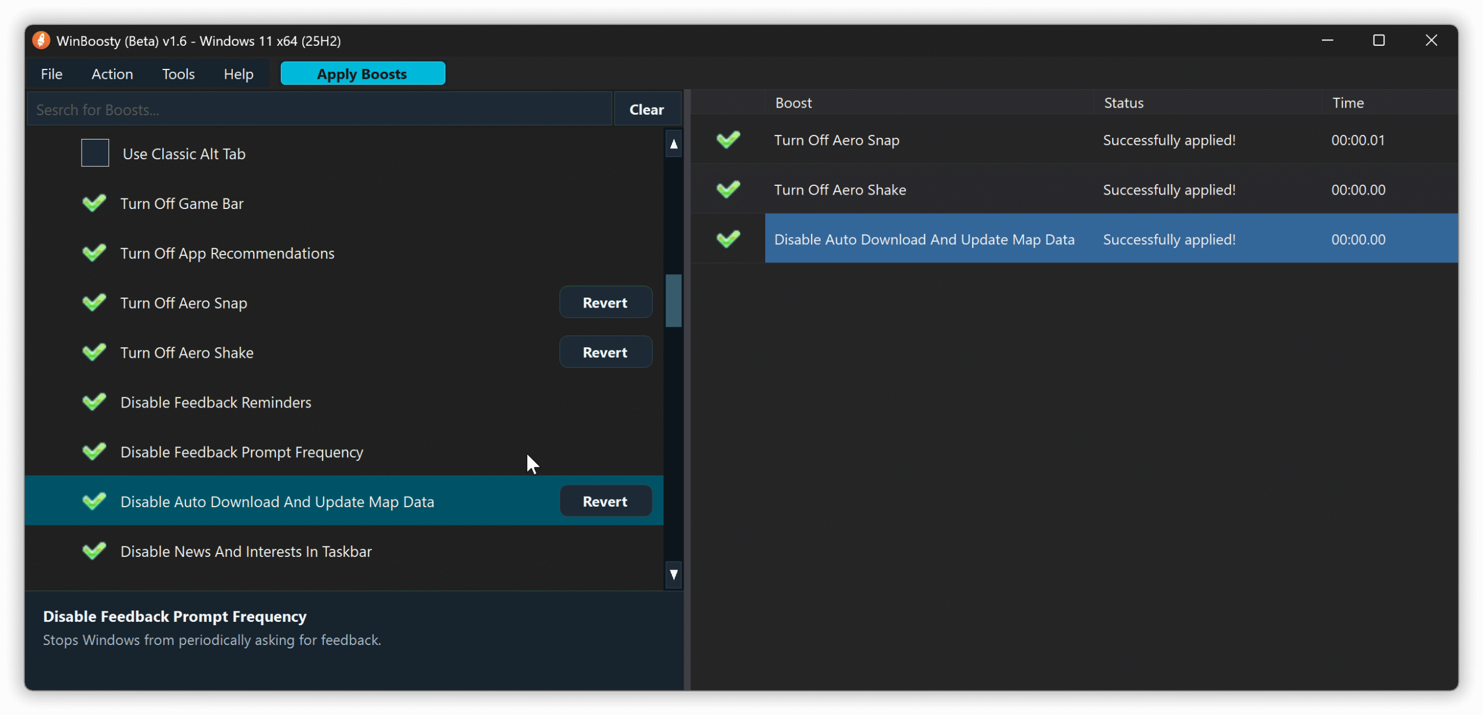Select Turn Off Aero Shake in results table
The height and width of the screenshot is (715, 1483).
(x=840, y=189)
